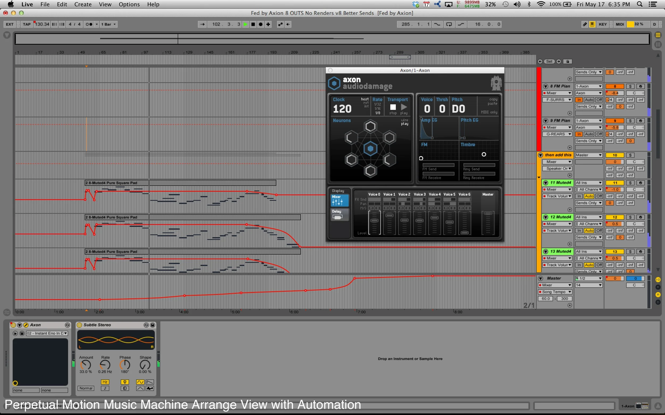This screenshot has height=415, width=665.
Task: Open the Create menu
Action: tap(83, 5)
